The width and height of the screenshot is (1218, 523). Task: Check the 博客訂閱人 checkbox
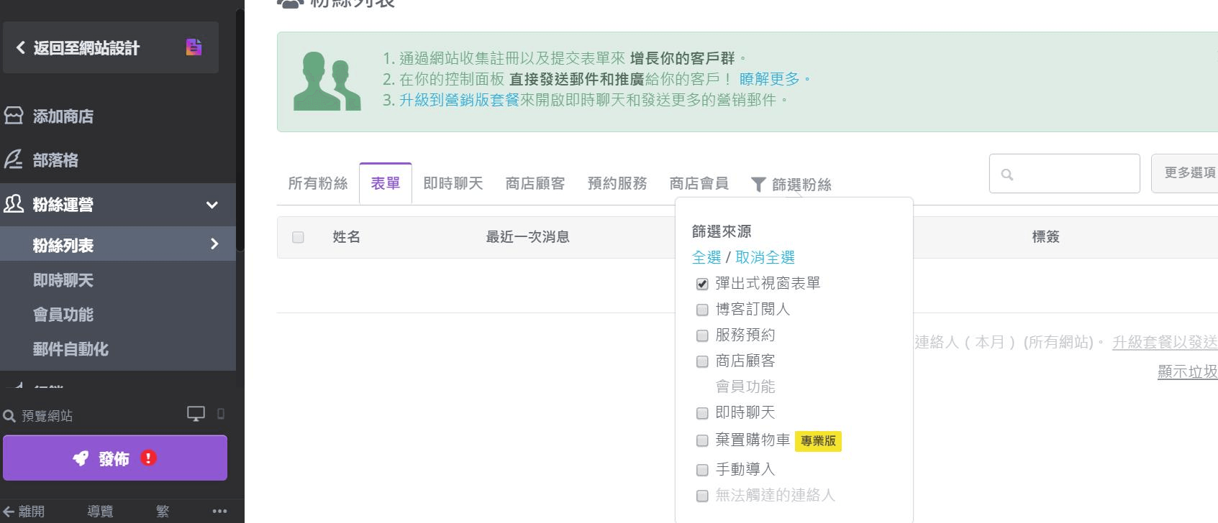[x=702, y=310]
